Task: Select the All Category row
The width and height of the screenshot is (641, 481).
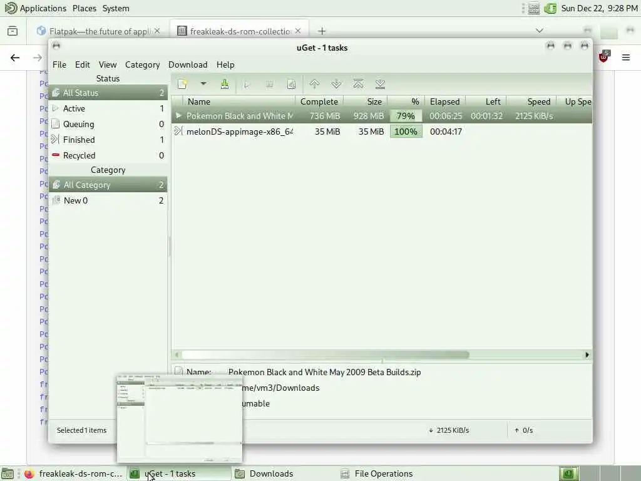Action: (108, 185)
